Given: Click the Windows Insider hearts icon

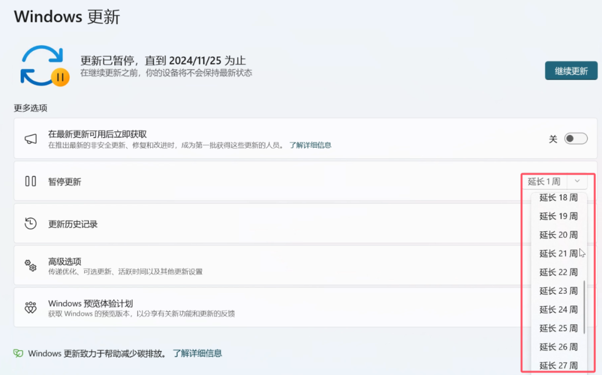Looking at the screenshot, I should (x=31, y=308).
